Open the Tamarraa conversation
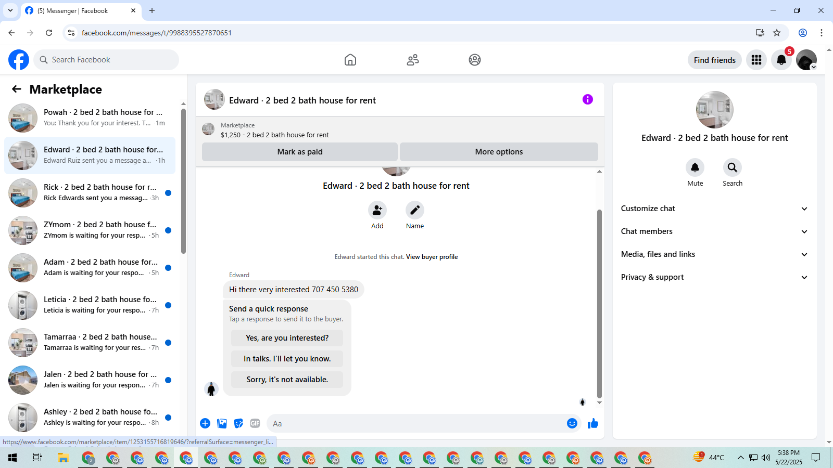This screenshot has height=468, width=833. (90, 343)
